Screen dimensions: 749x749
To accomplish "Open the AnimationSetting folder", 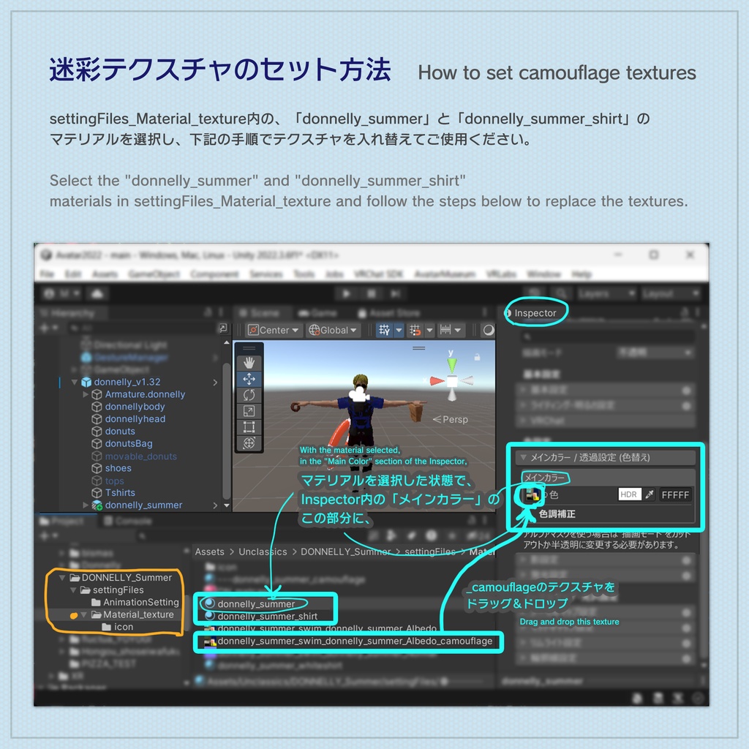I will [x=140, y=603].
